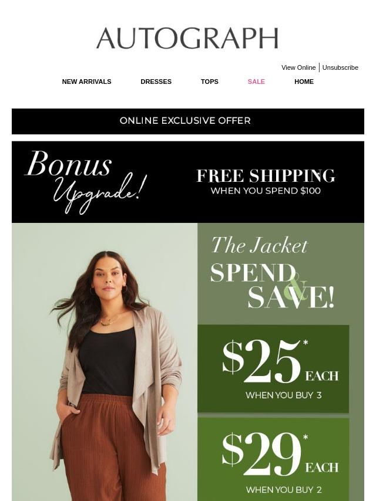Open the TOPS navigation item
This screenshot has height=501, width=376.
(210, 82)
